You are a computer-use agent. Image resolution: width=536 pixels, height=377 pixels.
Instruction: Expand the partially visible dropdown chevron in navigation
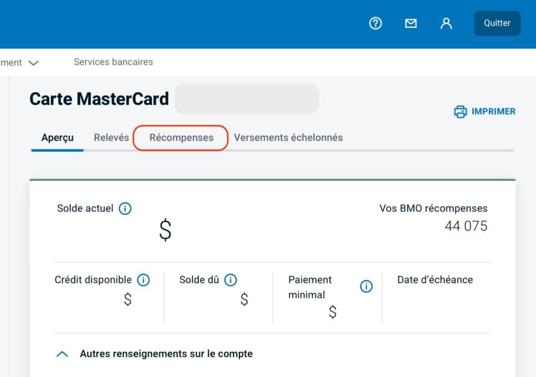point(33,63)
